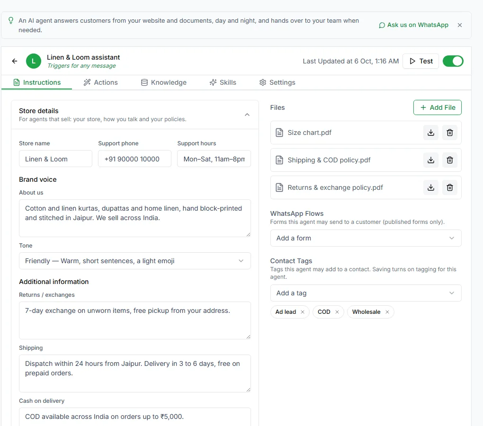Open the Add a form dropdown
This screenshot has height=426, width=483.
366,238
